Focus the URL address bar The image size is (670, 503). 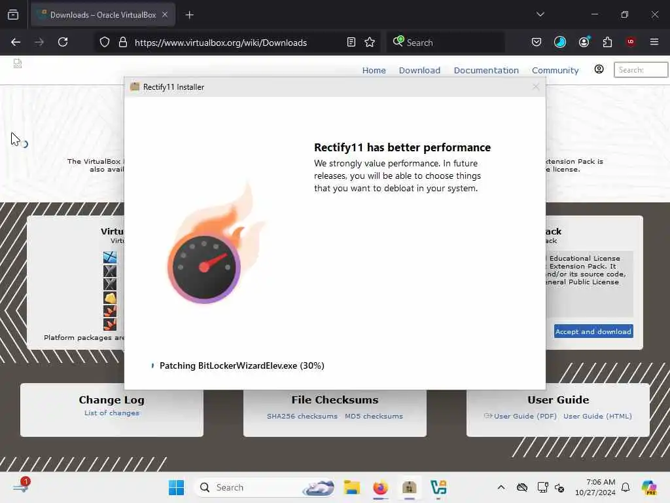pos(220,43)
